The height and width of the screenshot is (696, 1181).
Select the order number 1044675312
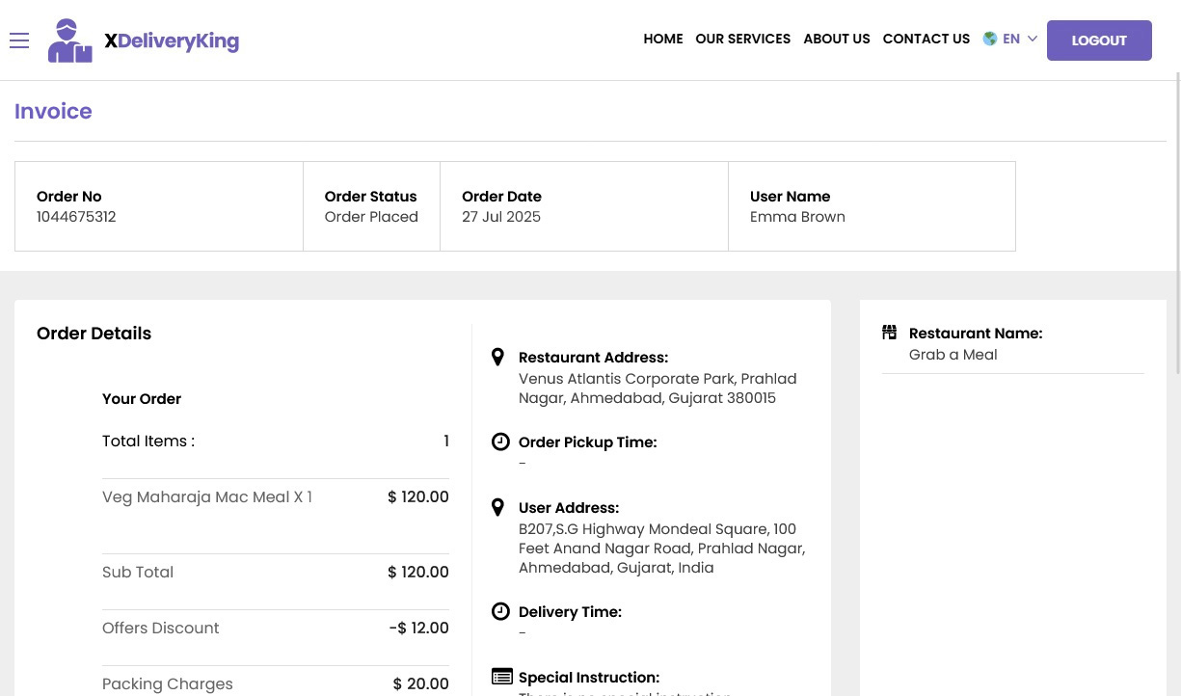pos(76,217)
